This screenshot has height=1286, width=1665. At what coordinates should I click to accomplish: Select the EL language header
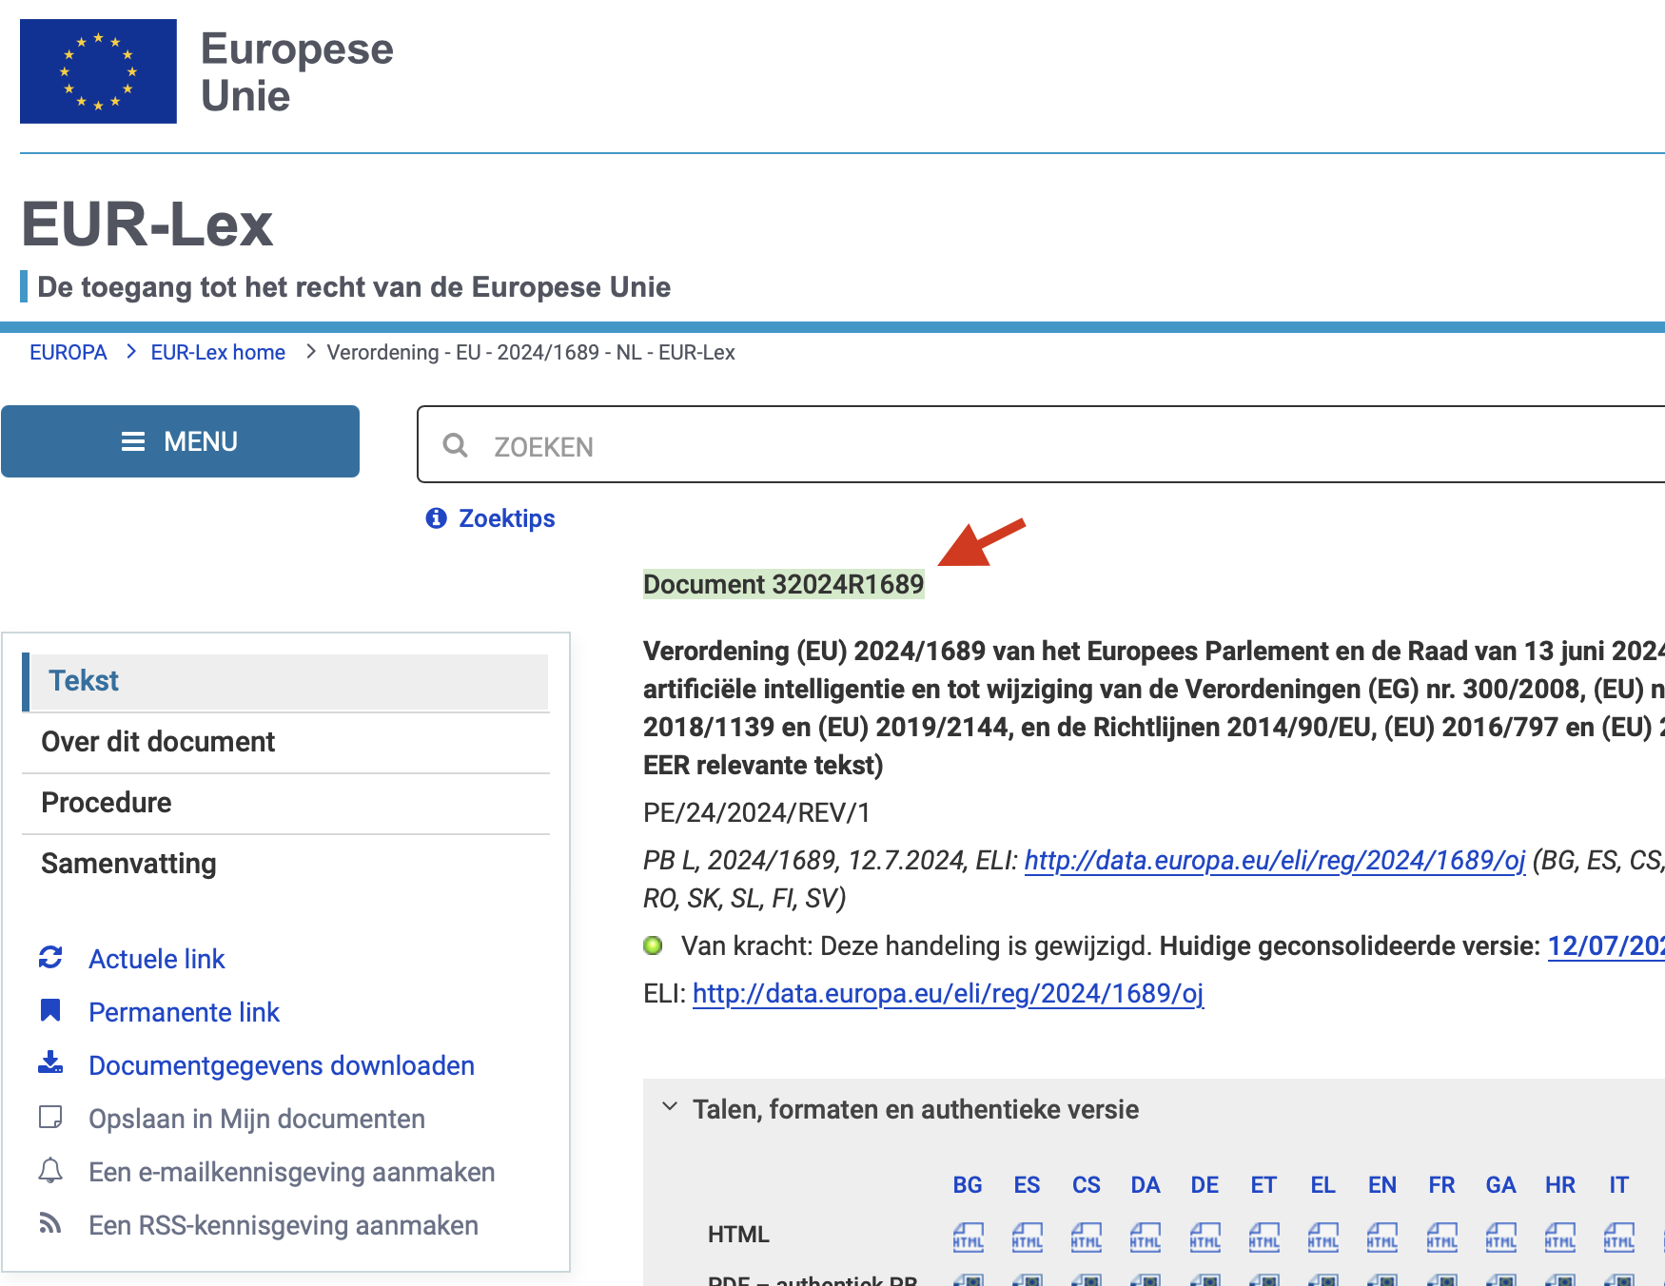point(1322,1185)
